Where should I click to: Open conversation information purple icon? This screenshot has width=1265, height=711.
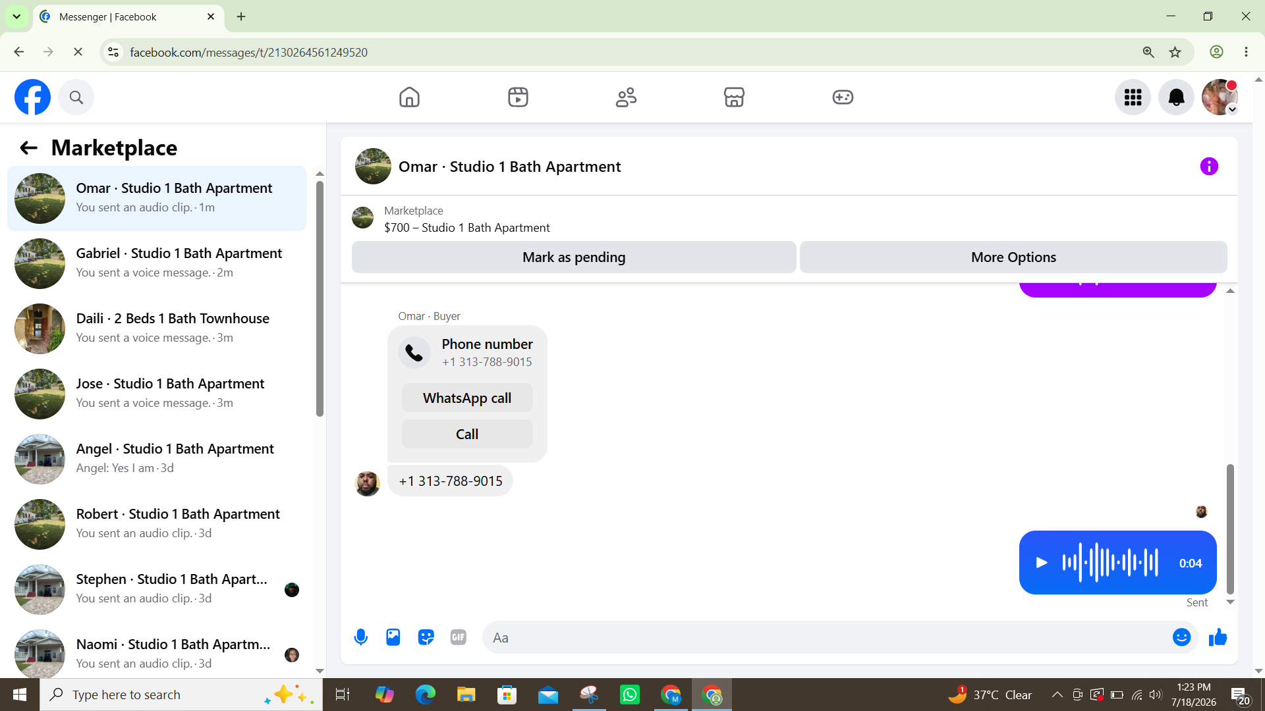point(1209,167)
